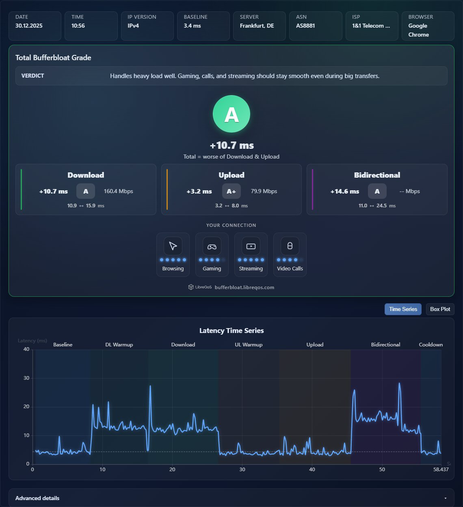Click the Streaming play icon
This screenshot has height=507, width=463.
coord(251,246)
